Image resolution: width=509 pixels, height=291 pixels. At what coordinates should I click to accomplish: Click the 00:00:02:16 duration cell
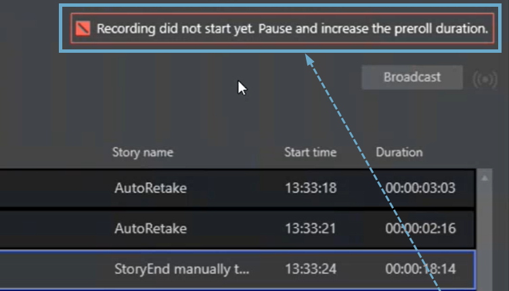[x=420, y=228]
